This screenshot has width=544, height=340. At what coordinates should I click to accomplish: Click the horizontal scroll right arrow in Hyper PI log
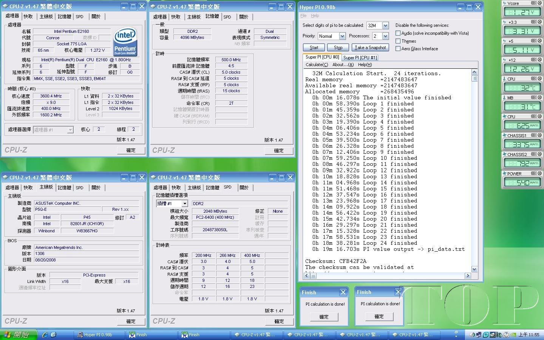[468, 276]
